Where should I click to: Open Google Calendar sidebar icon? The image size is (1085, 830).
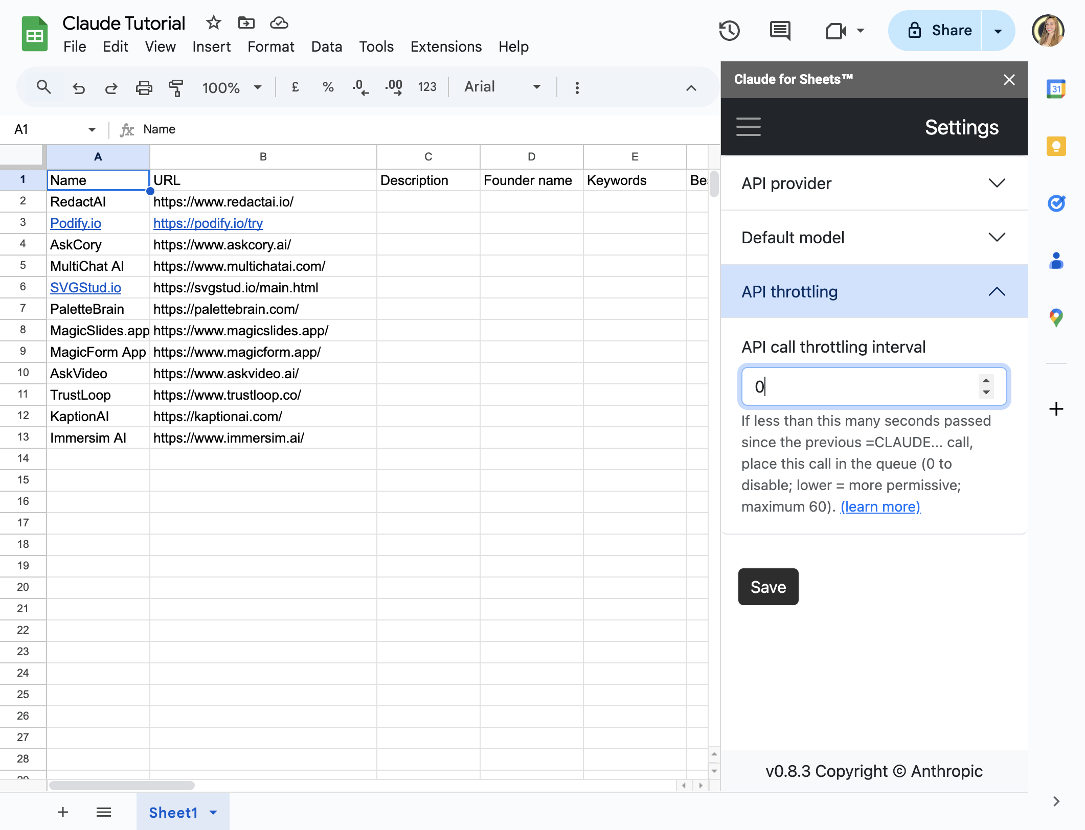[1056, 89]
